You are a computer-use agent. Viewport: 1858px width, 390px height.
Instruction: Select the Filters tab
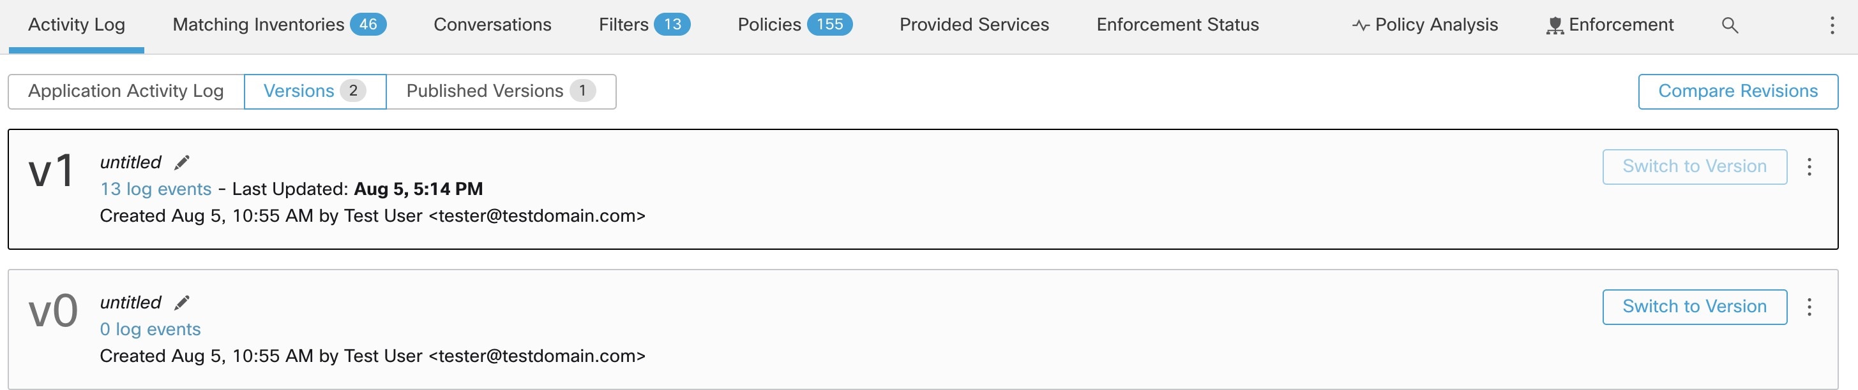pos(644,25)
